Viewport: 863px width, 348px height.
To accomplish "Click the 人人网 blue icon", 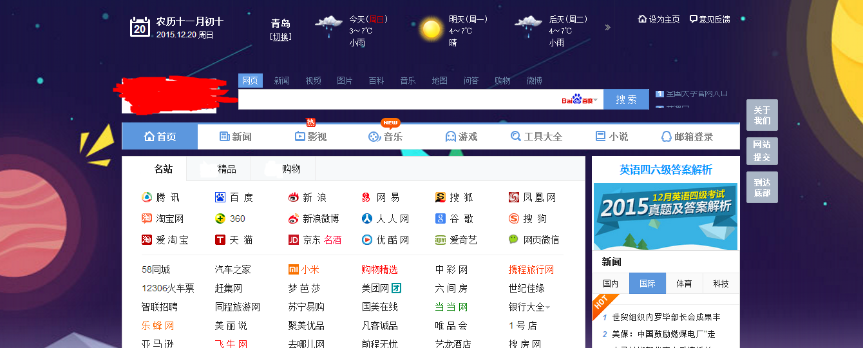I will point(366,218).
